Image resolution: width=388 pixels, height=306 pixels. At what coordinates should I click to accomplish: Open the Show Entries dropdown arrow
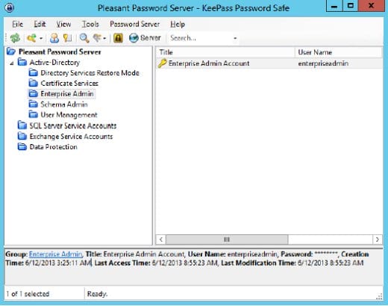[x=104, y=38]
